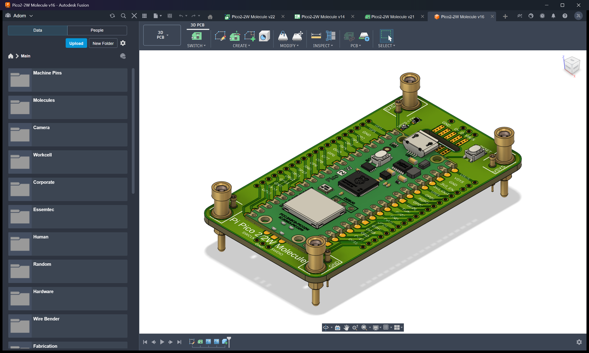This screenshot has width=589, height=353.
Task: Click the chip with curved arrow icon in MODIFY
Action: [x=283, y=36]
